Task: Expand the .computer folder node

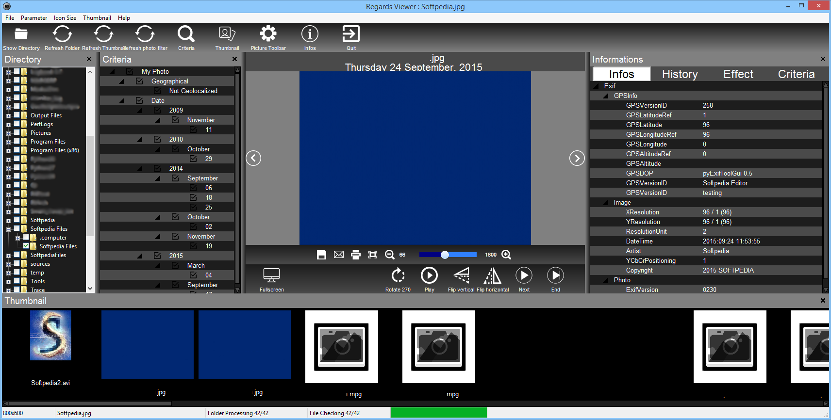Action: click(x=17, y=238)
